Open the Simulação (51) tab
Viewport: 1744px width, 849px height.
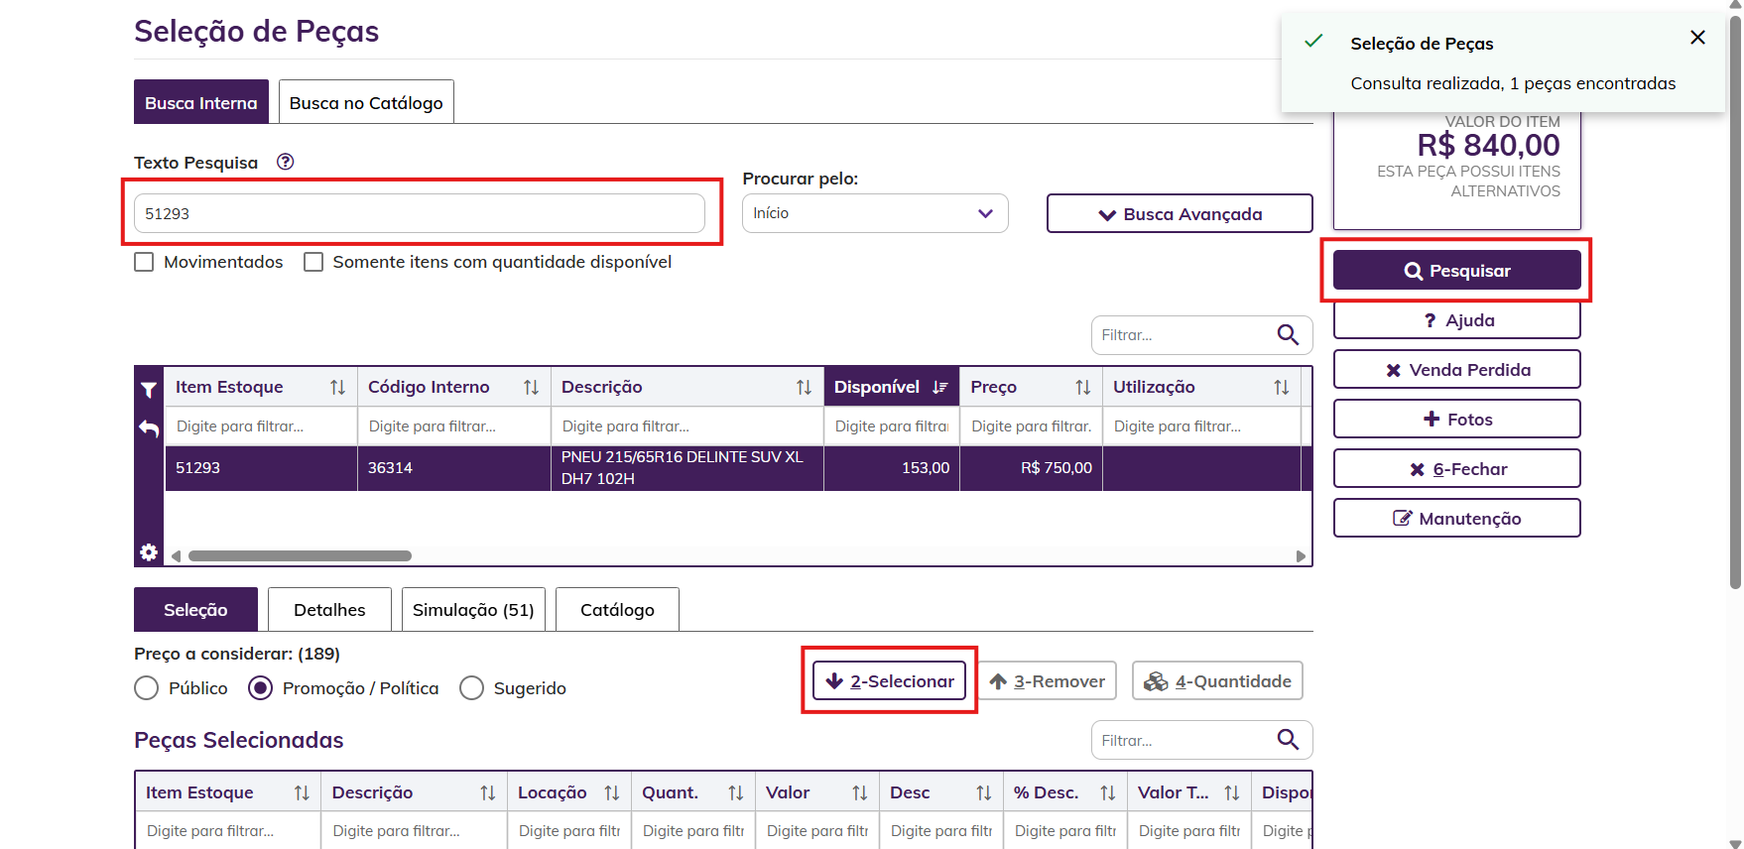pos(473,610)
